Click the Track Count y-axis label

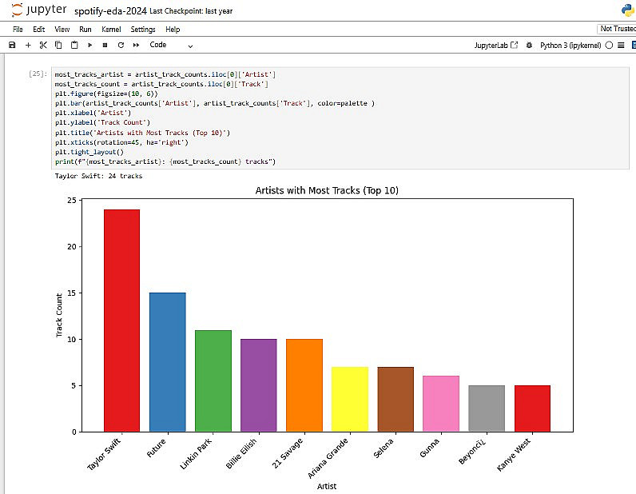point(59,315)
